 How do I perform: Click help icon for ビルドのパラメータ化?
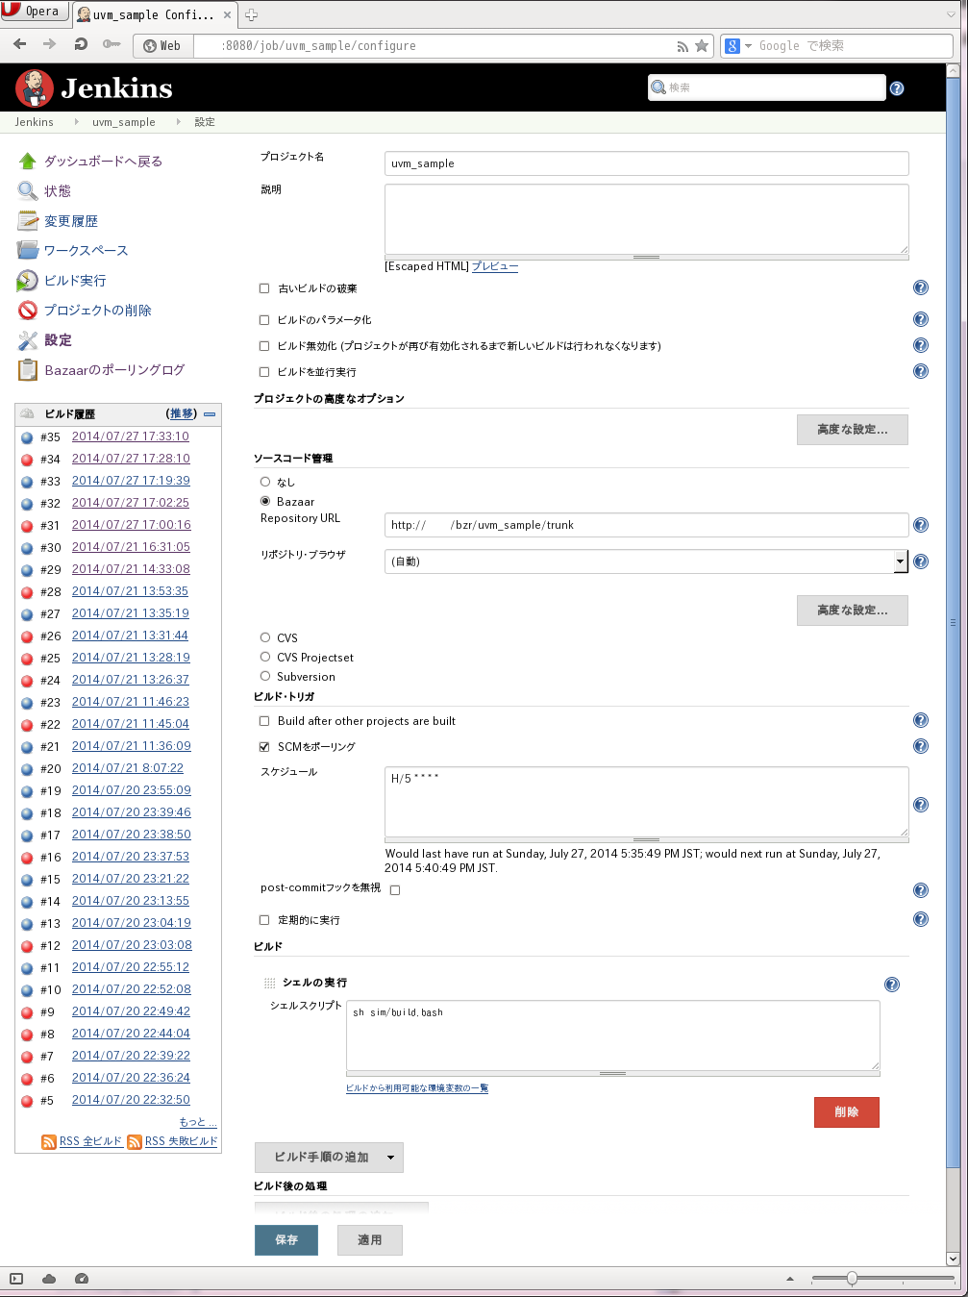[x=921, y=319]
